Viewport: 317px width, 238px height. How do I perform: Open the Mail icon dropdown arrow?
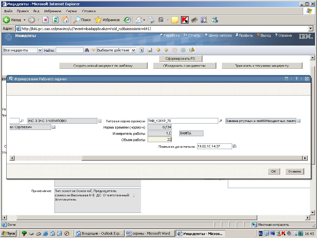pyautogui.click(x=144, y=20)
